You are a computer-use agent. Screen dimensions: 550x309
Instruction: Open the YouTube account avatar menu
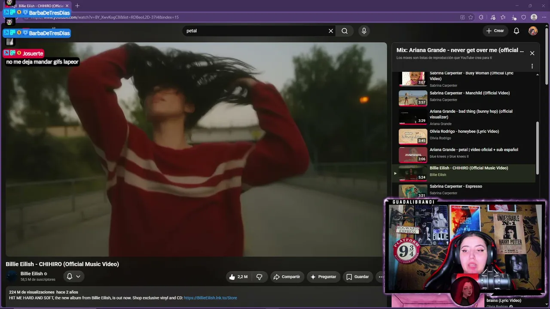(533, 31)
